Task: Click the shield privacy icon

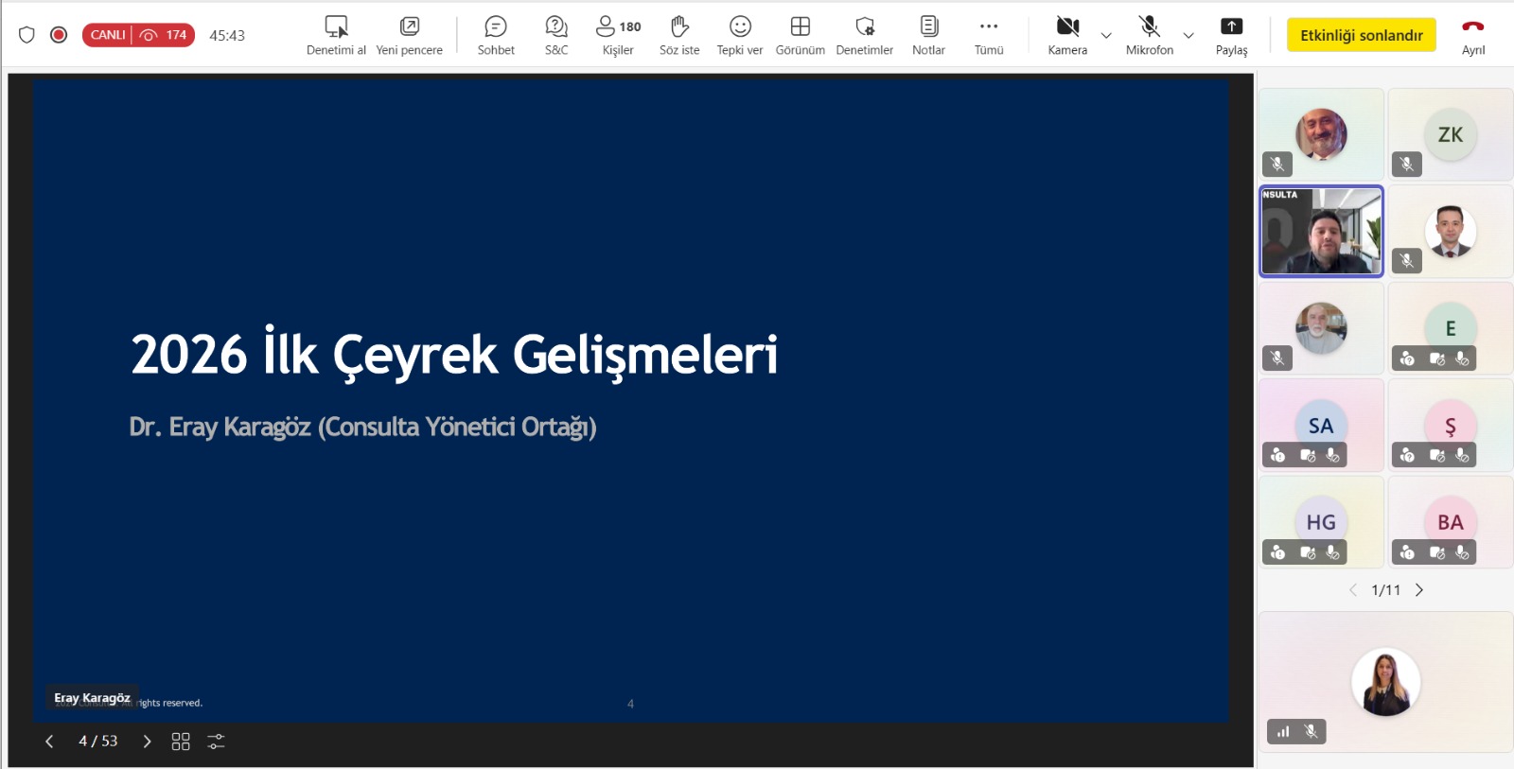Action: click(26, 35)
